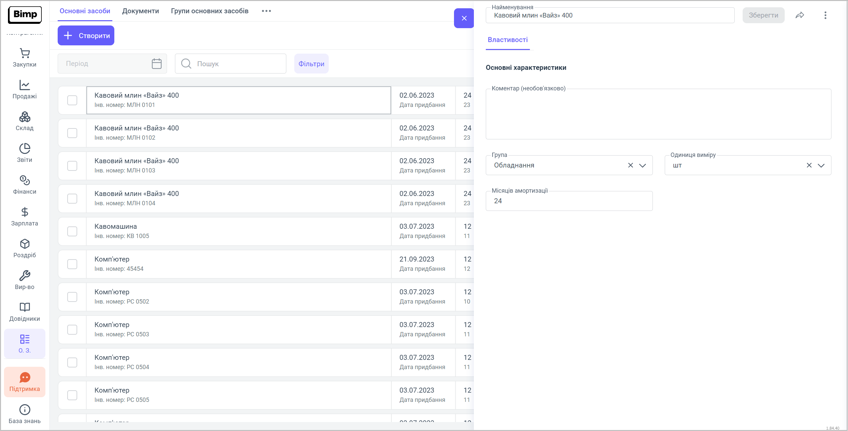The width and height of the screenshot is (848, 431).
Task: Open the Зарплата dollar section
Action: [25, 217]
